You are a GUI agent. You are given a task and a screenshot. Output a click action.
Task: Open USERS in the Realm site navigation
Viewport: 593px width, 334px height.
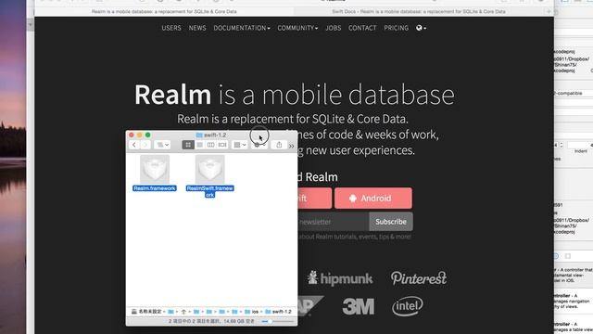171,28
